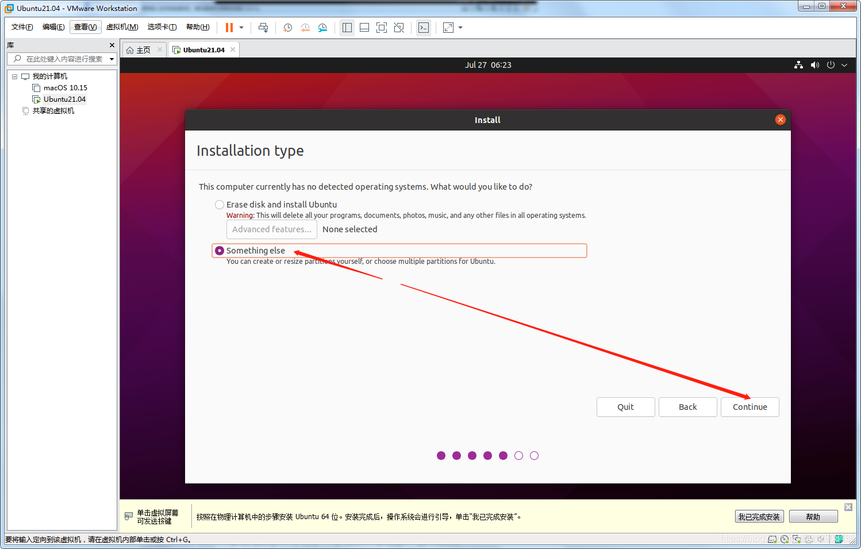
Task: Click the Quit button
Action: tap(625, 407)
